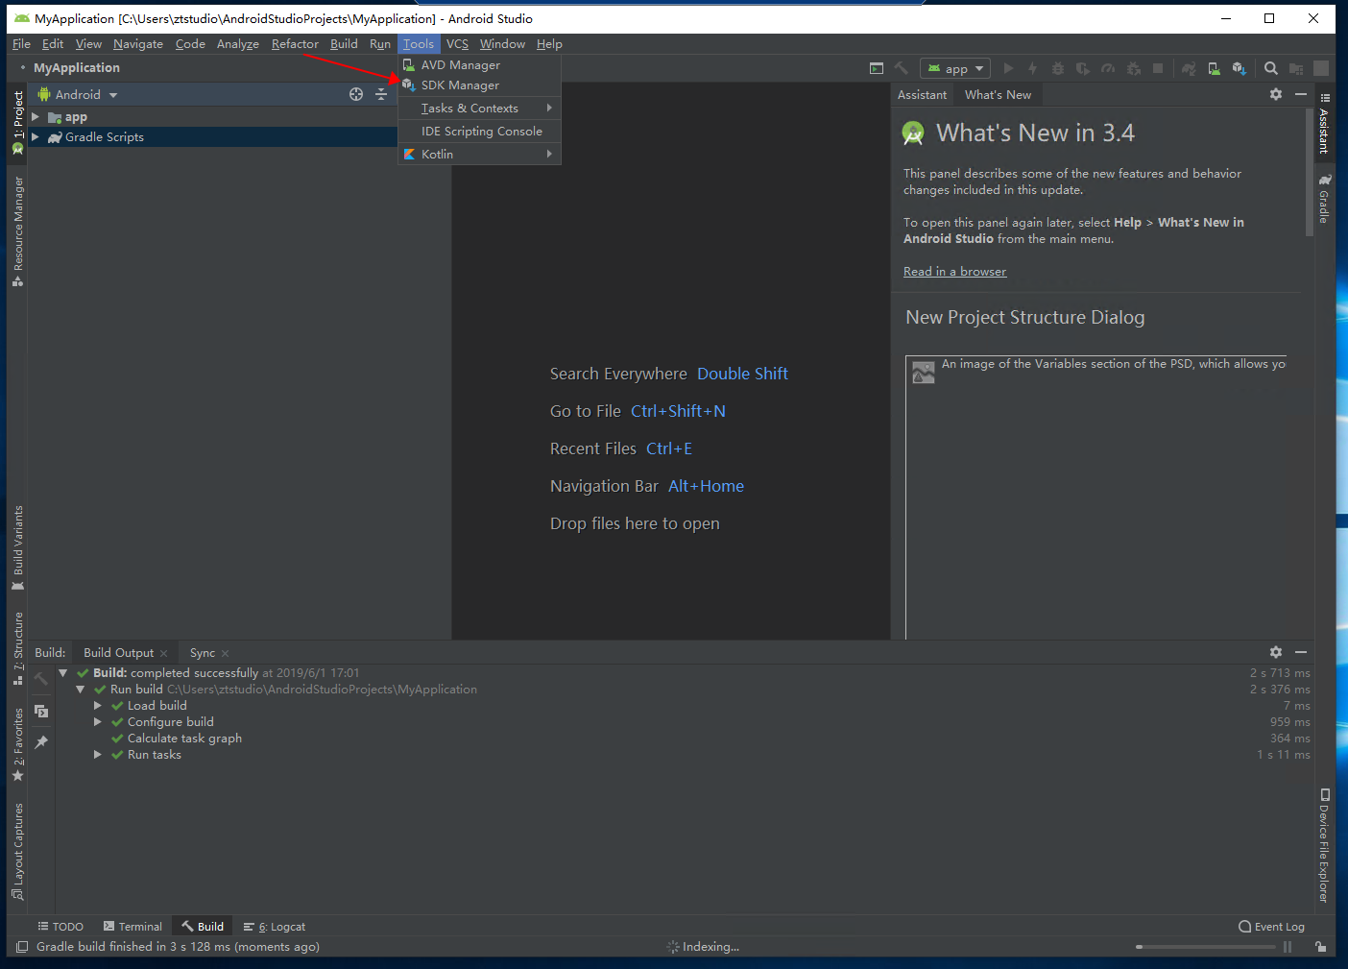1348x969 pixels.
Task: Click the Apply Changes lightning icon
Action: (1032, 68)
